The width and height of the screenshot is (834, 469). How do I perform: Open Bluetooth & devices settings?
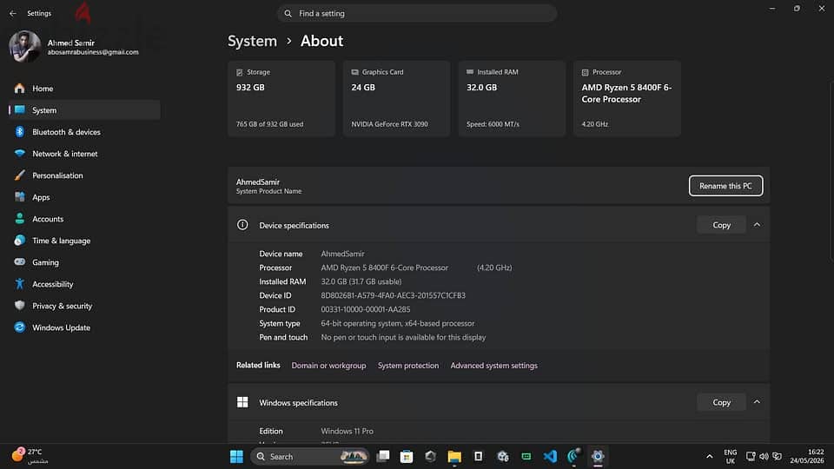click(x=84, y=132)
